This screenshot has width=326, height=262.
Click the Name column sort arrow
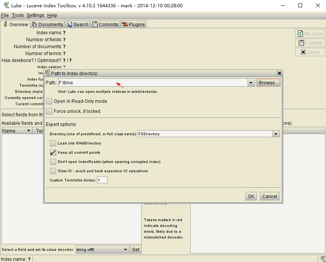(x=28, y=131)
